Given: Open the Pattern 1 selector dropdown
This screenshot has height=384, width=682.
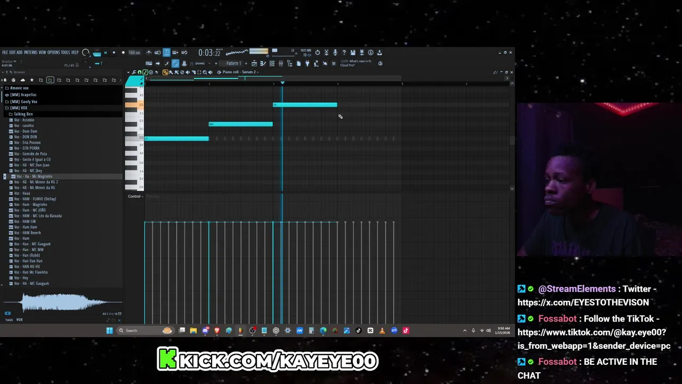Looking at the screenshot, I should (x=233, y=63).
